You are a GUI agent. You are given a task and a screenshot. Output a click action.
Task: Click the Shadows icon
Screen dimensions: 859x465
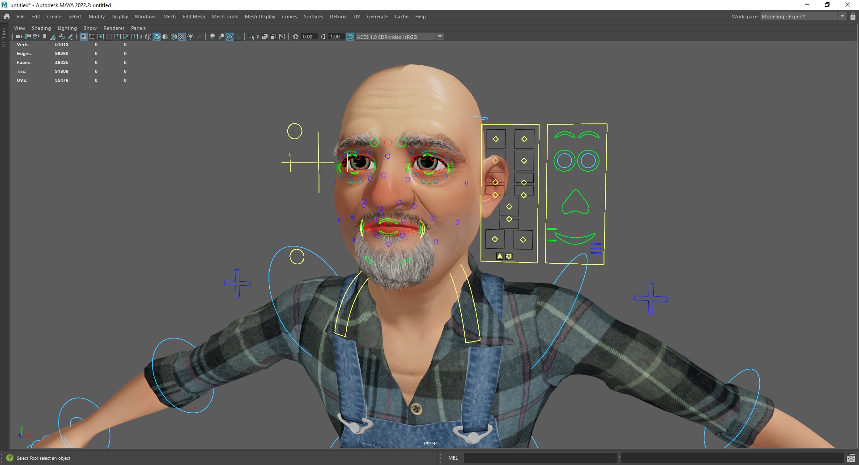199,37
